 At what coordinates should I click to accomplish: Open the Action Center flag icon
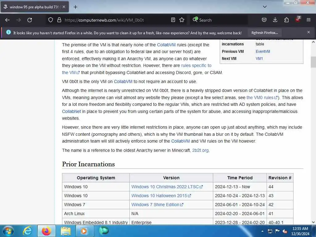pyautogui.click(x=277, y=231)
